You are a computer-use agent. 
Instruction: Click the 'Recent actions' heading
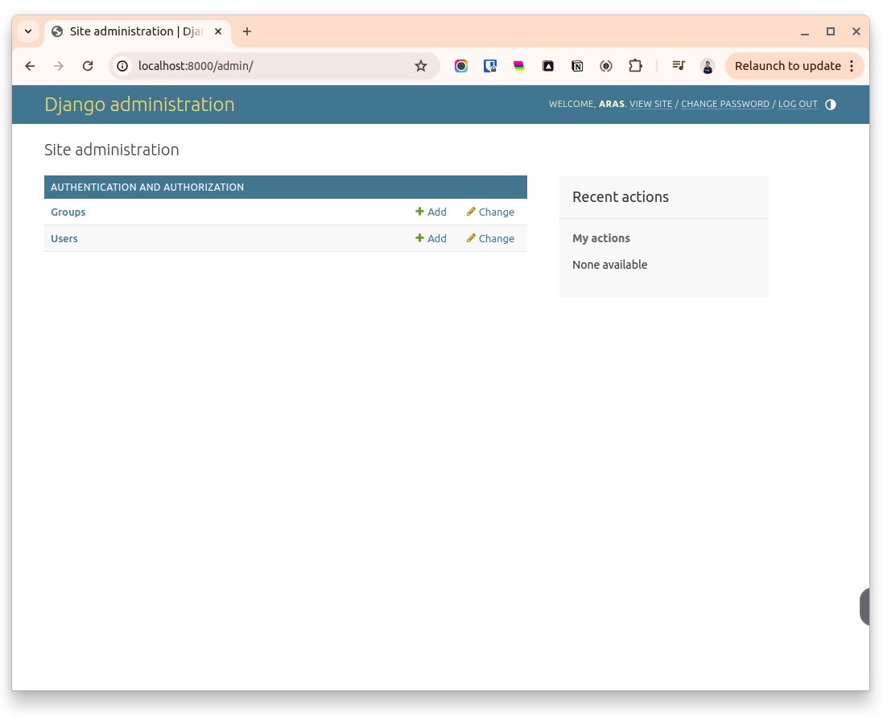point(620,197)
